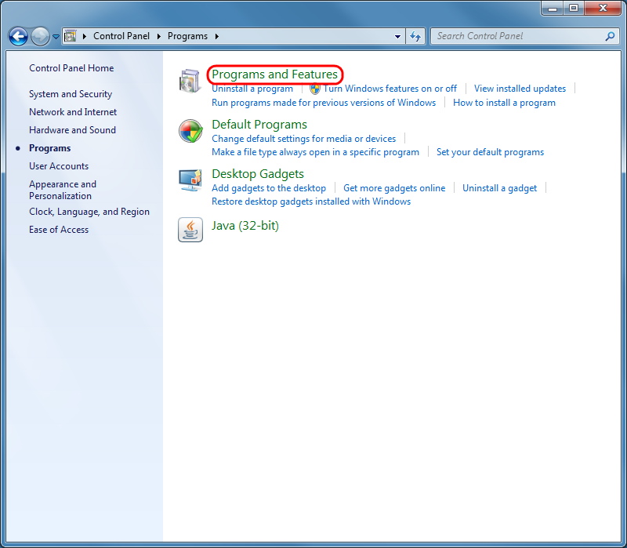The height and width of the screenshot is (548, 627).
Task: Open Desktop Gadgets heading
Action: (258, 174)
